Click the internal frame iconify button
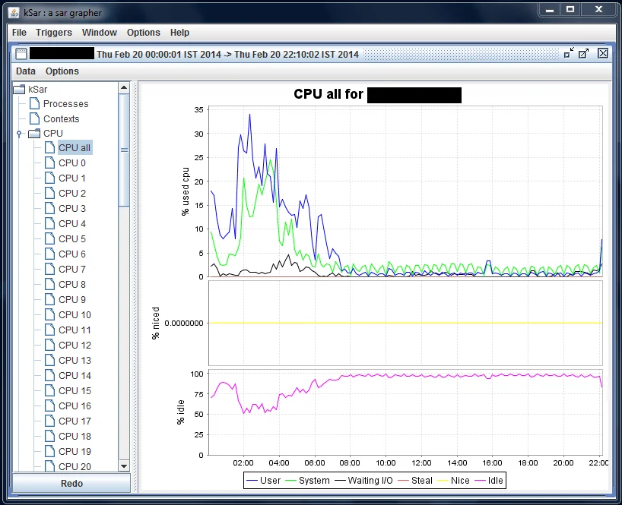 [568, 53]
